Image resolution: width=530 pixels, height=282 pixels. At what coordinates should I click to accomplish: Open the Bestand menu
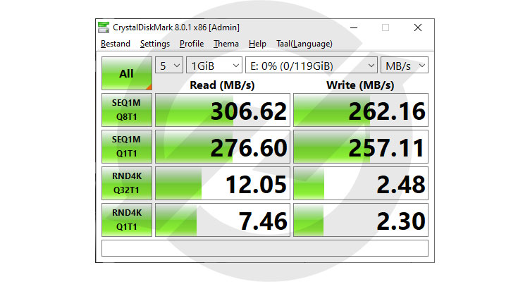tap(116, 44)
